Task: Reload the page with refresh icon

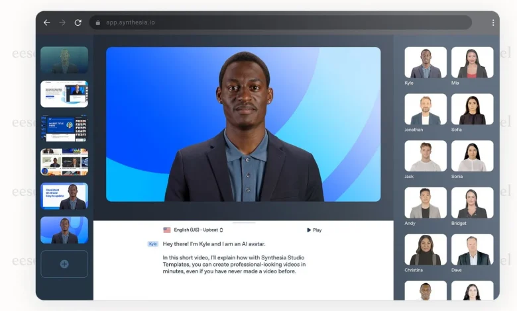Action: point(78,22)
